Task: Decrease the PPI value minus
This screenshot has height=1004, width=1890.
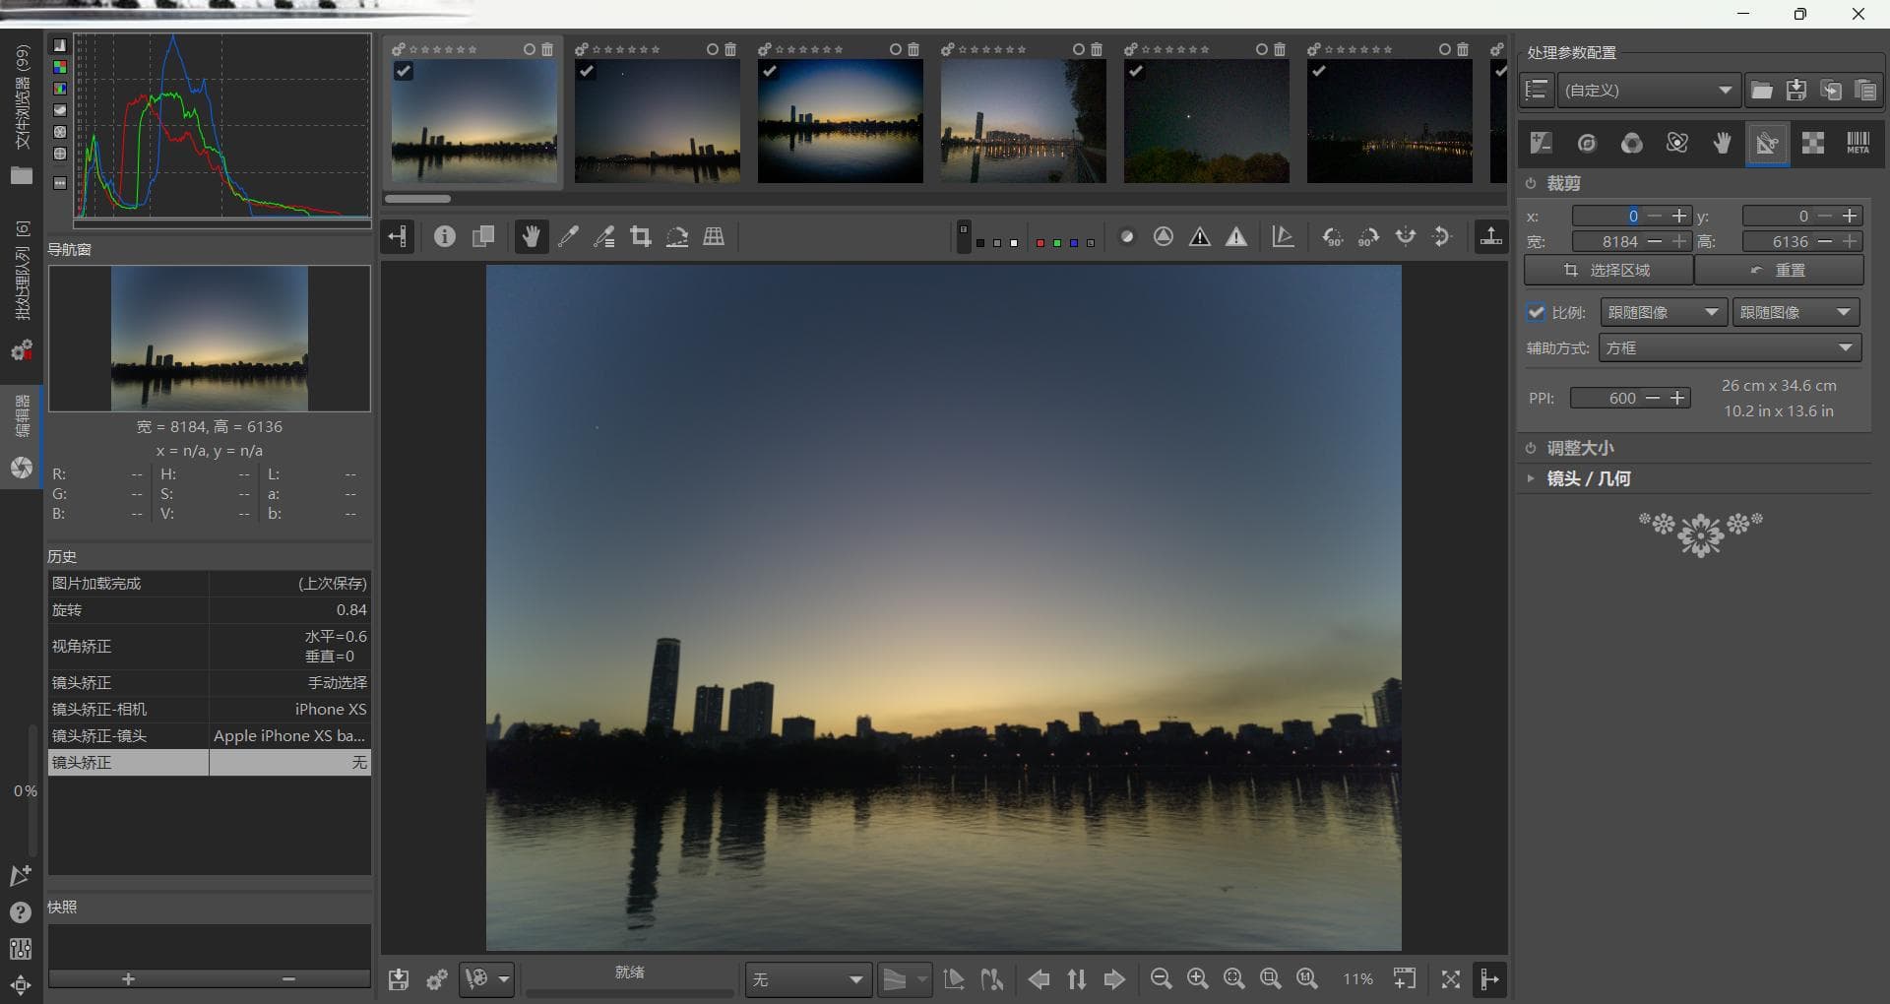Action: [x=1653, y=398]
